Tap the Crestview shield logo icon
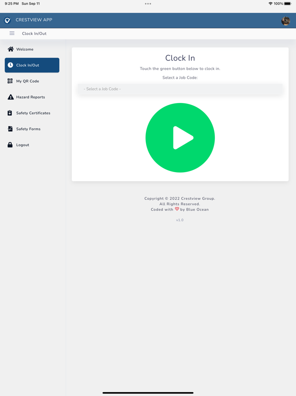296x396 pixels. pos(8,20)
